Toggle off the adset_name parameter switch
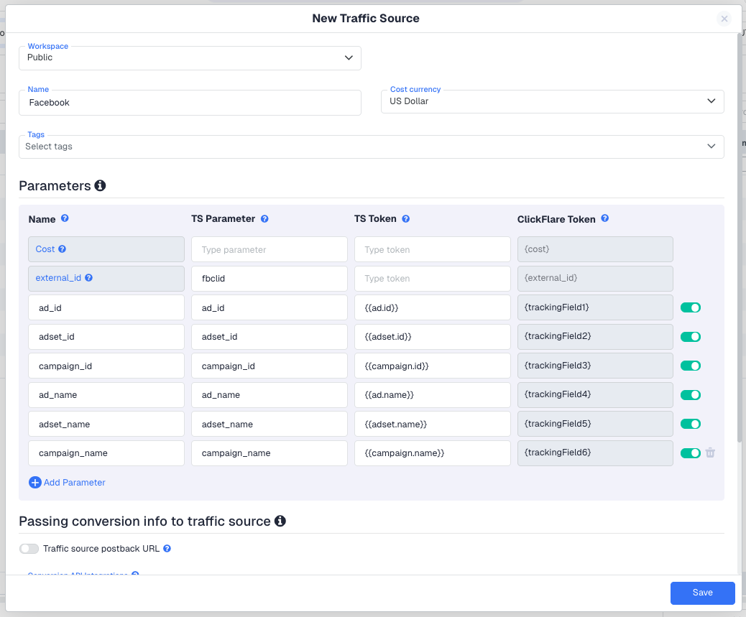This screenshot has height=617, width=746. pyautogui.click(x=690, y=425)
